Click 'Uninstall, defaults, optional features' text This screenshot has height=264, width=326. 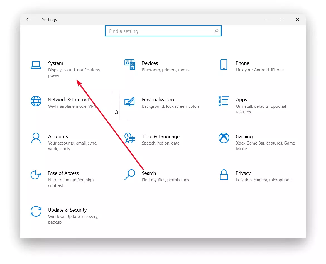click(x=261, y=109)
